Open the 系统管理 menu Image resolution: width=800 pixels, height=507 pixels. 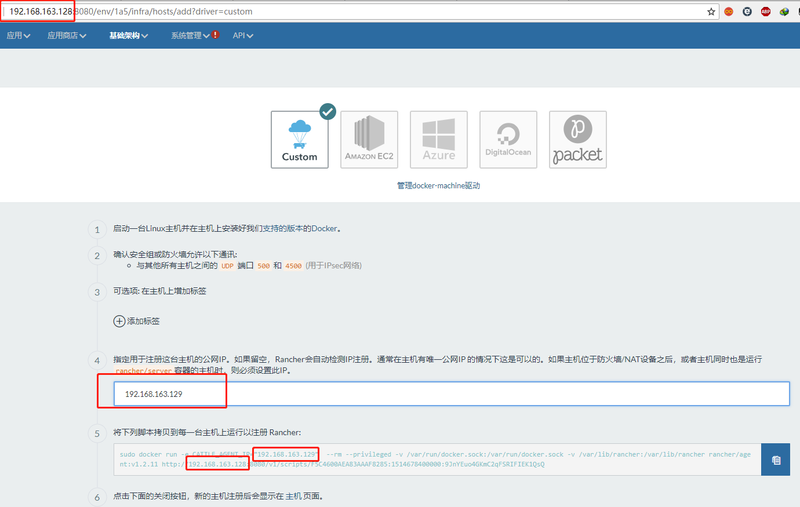coord(190,35)
